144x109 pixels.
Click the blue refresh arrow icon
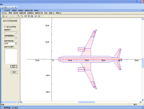pyautogui.click(x=36, y=16)
